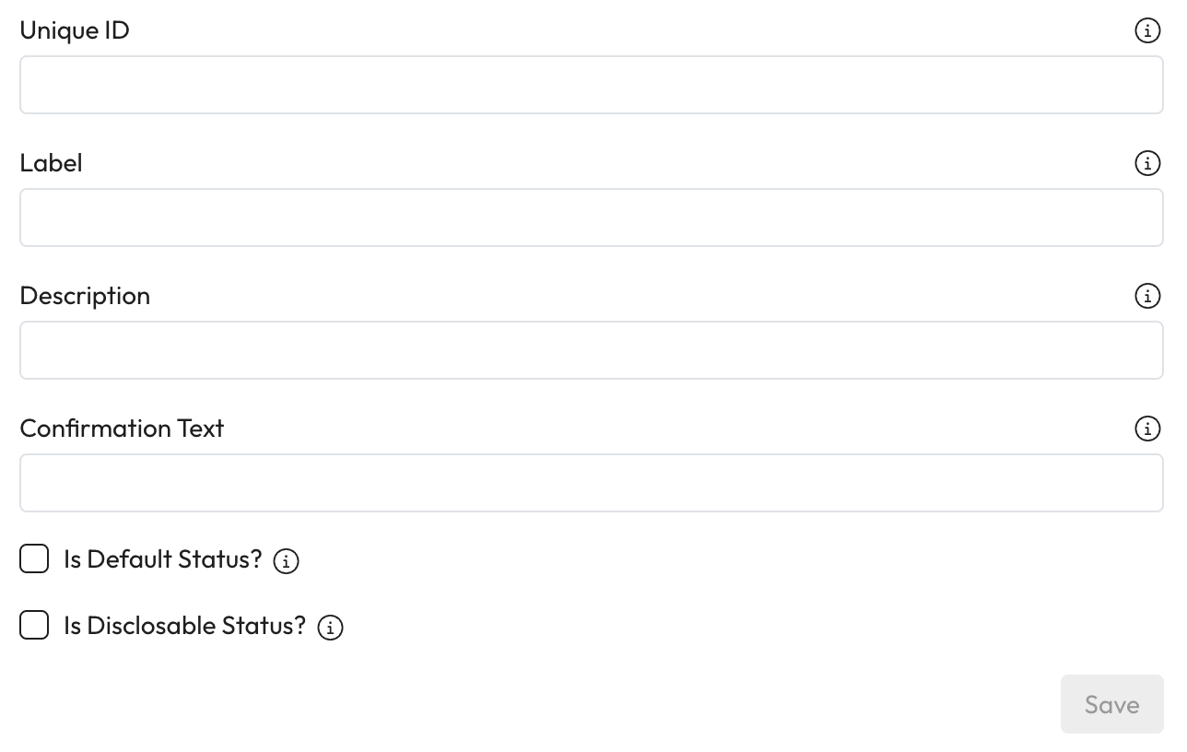This screenshot has width=1187, height=752.
Task: Open info icon beside Is Default Status?
Action: [287, 561]
